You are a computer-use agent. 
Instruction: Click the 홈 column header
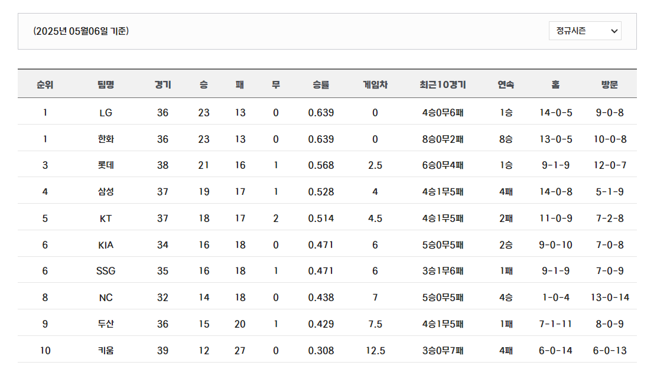pos(555,84)
